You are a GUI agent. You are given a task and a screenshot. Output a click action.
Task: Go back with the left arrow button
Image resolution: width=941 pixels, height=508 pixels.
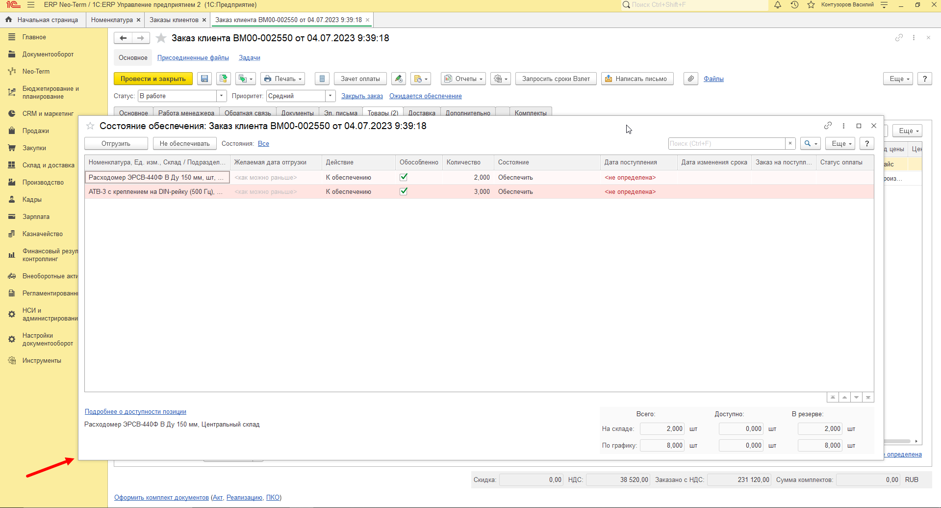pyautogui.click(x=123, y=38)
